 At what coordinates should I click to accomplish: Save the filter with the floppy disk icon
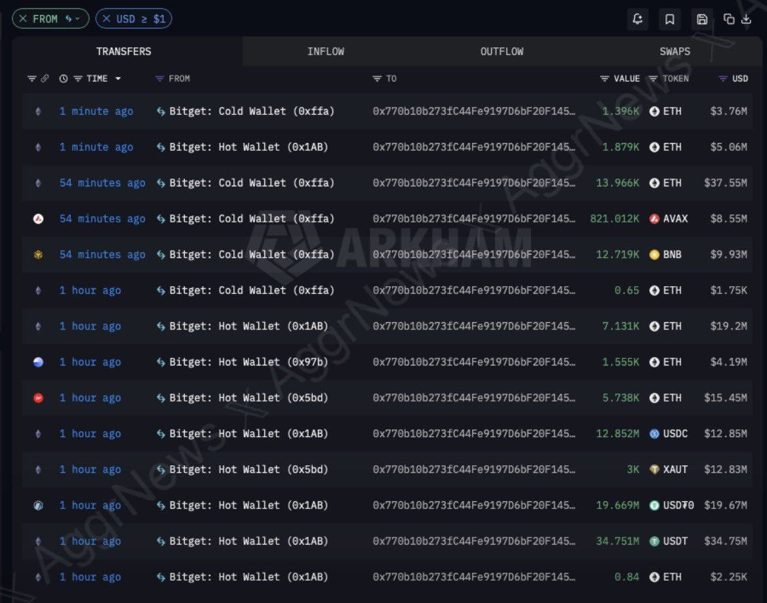click(702, 19)
